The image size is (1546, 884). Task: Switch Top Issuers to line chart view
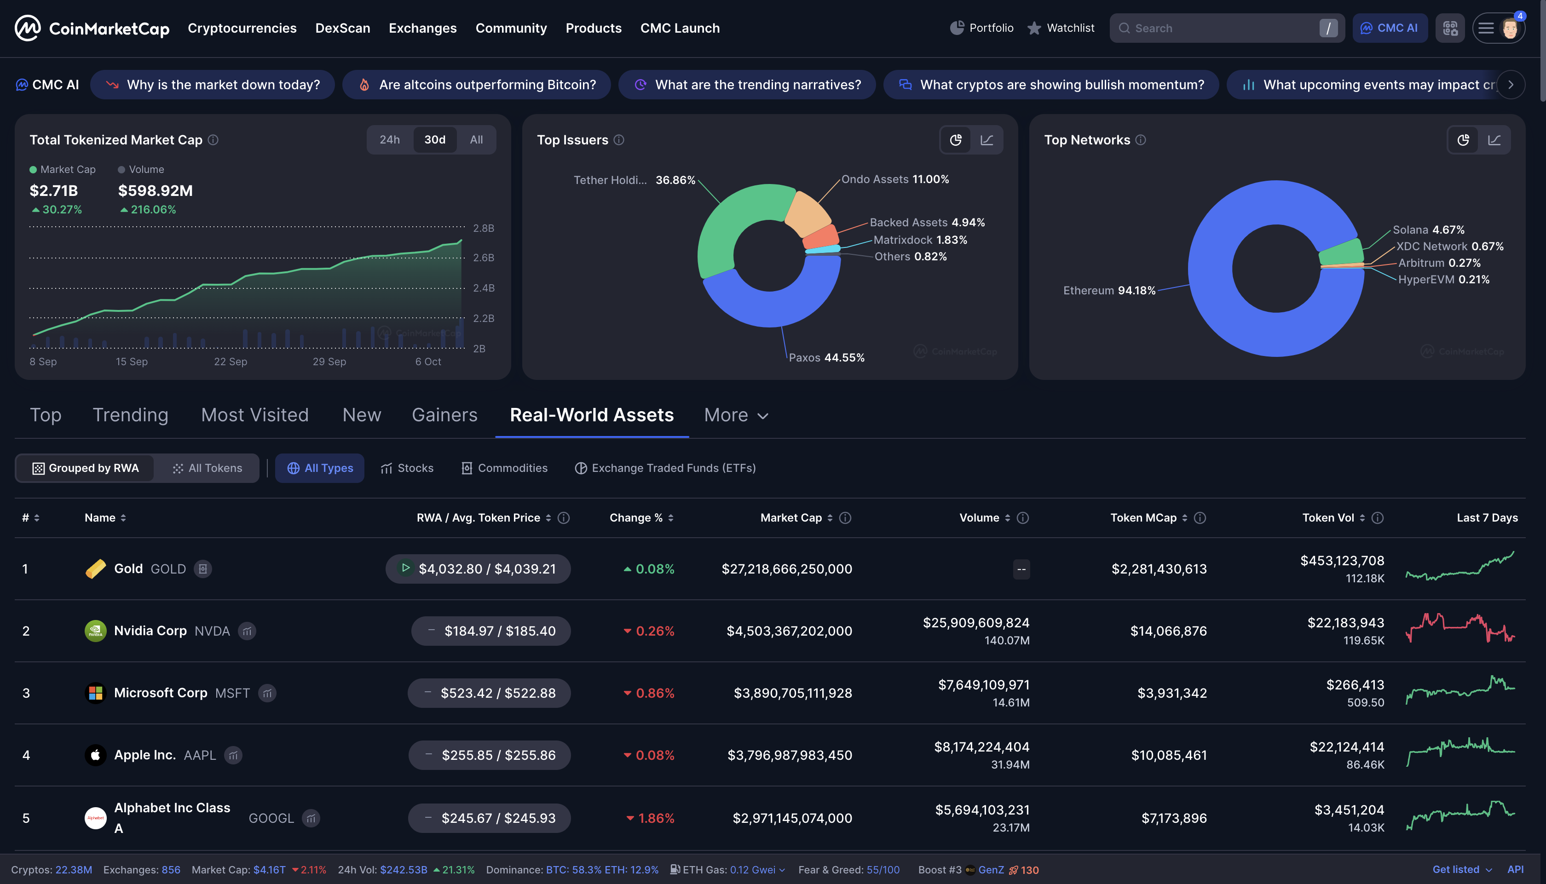987,140
